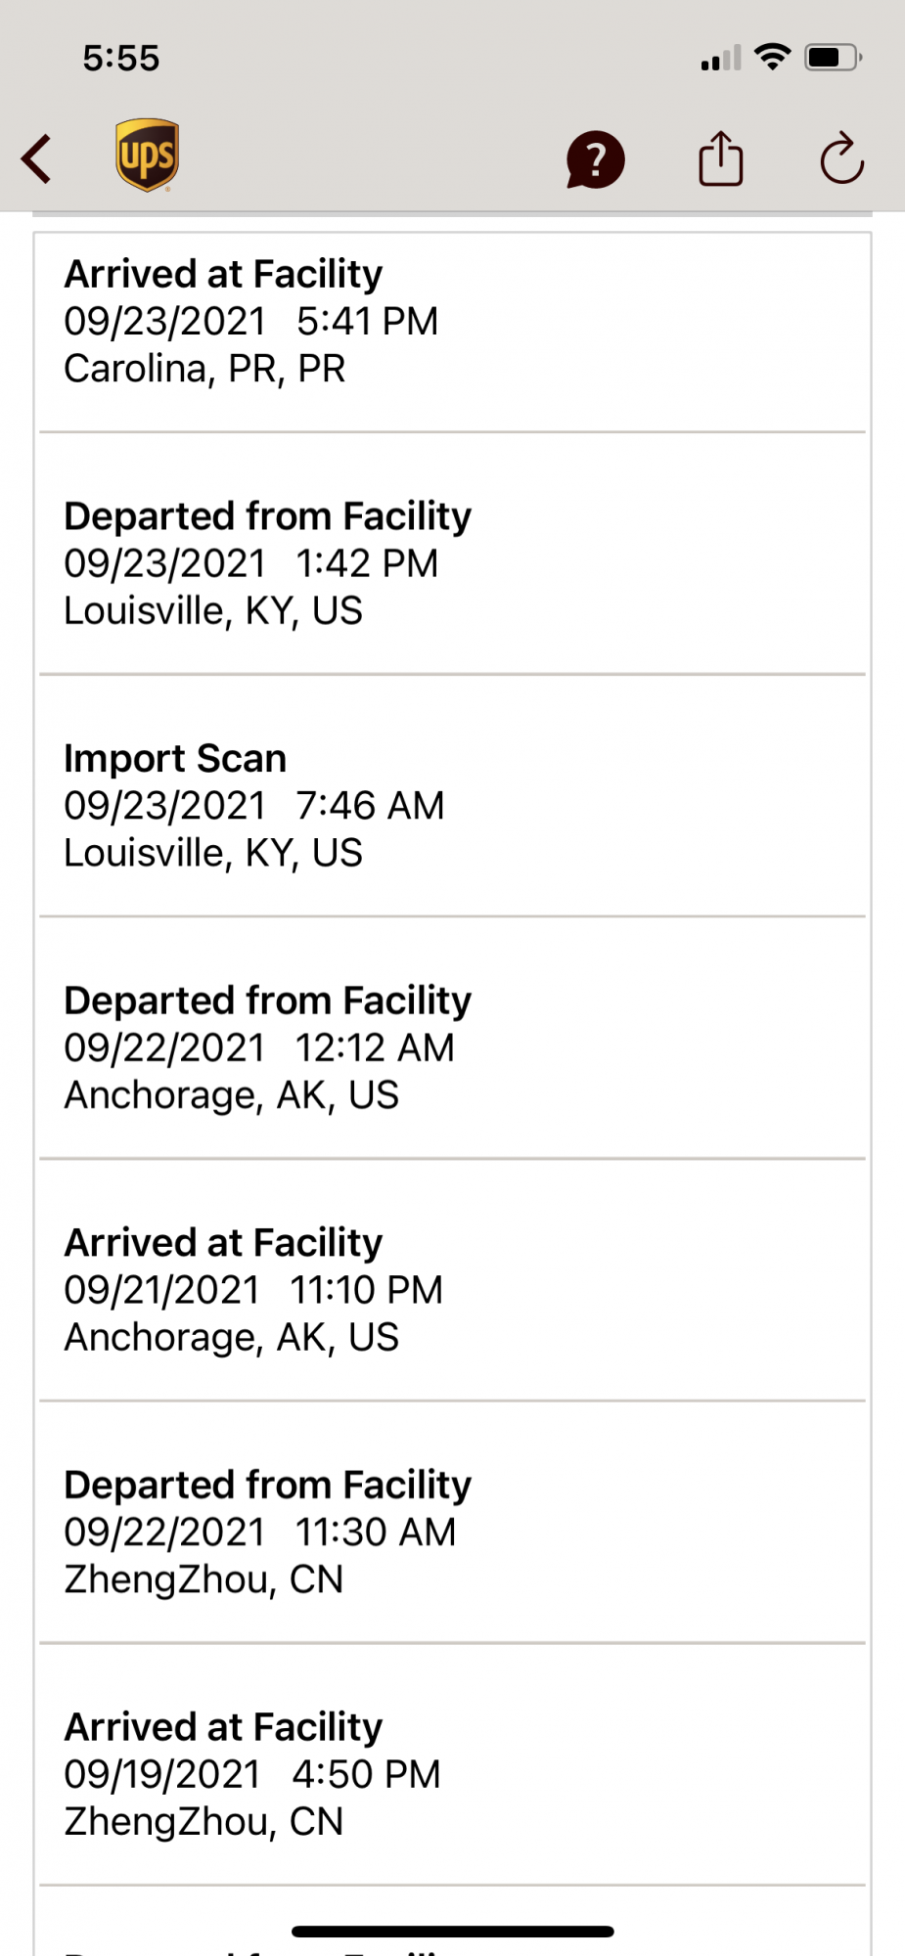The image size is (905, 1956).
Task: Tap the Wi-Fi icon in status bar
Action: pyautogui.click(x=773, y=57)
